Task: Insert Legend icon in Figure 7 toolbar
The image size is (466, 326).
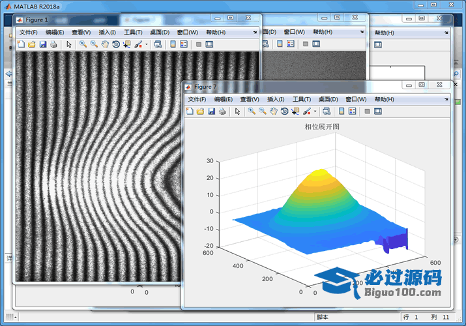Action: point(353,111)
